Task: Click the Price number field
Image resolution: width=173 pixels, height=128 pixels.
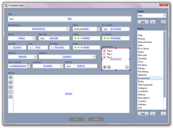Action: point(38,47)
